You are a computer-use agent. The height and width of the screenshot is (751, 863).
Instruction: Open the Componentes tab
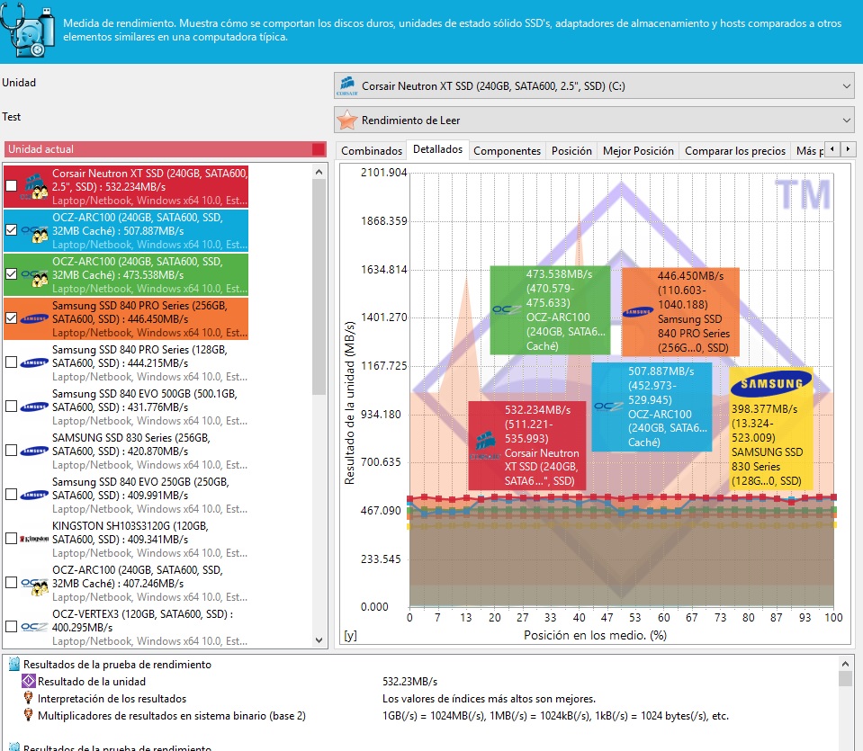(507, 151)
